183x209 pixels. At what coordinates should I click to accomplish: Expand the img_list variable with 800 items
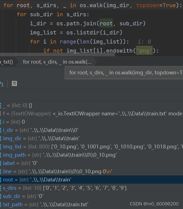point(1,146)
